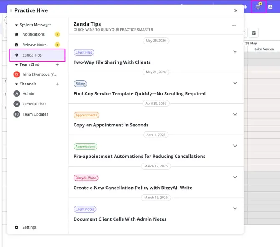
Task: Click the Admin channel avatar
Action: (17, 93)
